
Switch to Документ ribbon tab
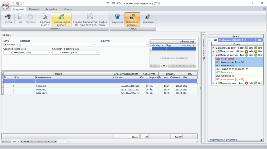coord(18,9)
